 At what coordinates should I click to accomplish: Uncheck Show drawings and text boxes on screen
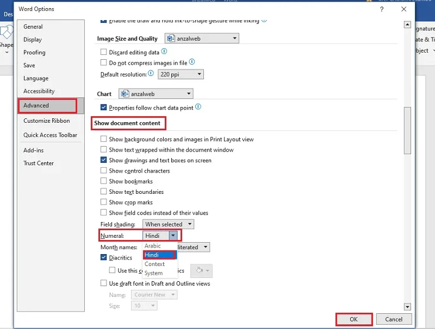coord(103,160)
